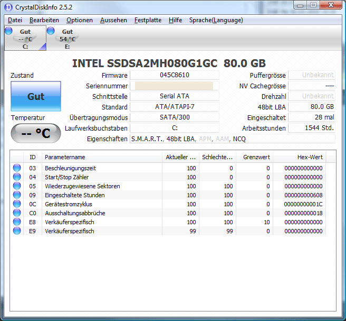346x321 pixels.
Task: Select the Beschleunigungszeit parameter row
Action: 168,168
